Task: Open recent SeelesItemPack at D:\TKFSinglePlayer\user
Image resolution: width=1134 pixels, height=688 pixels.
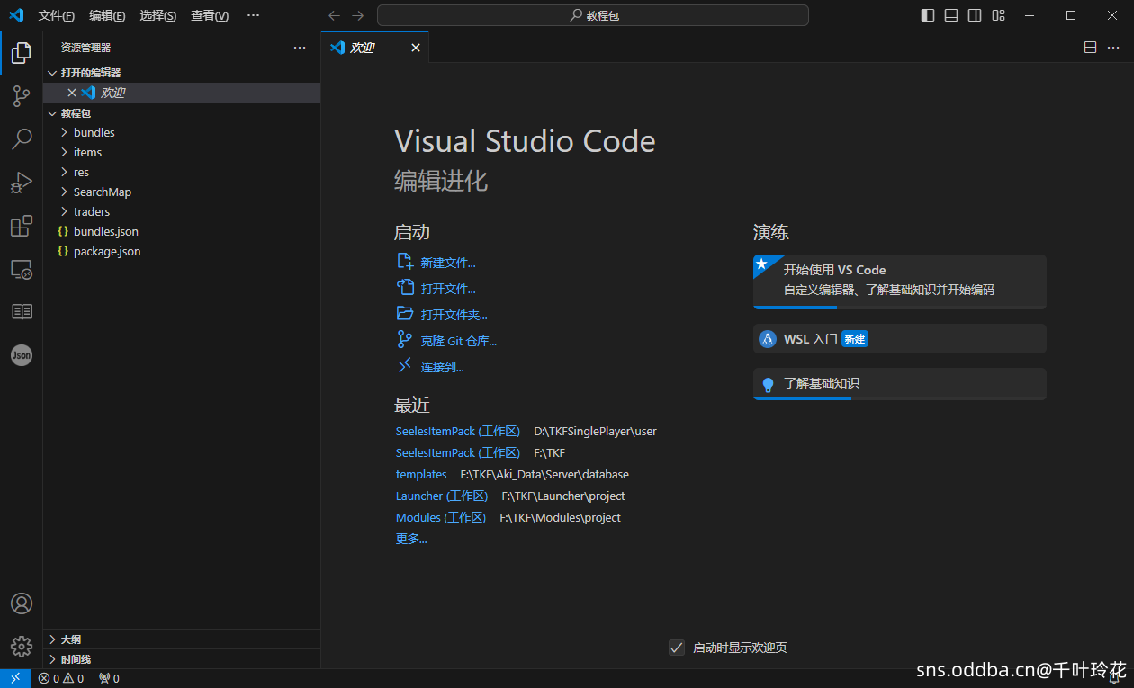Action: (x=457, y=431)
